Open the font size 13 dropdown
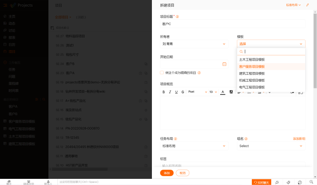 pyautogui.click(x=213, y=92)
